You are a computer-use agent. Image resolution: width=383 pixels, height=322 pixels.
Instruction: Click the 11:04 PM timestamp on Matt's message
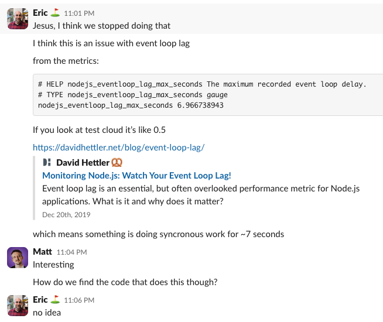click(x=71, y=252)
